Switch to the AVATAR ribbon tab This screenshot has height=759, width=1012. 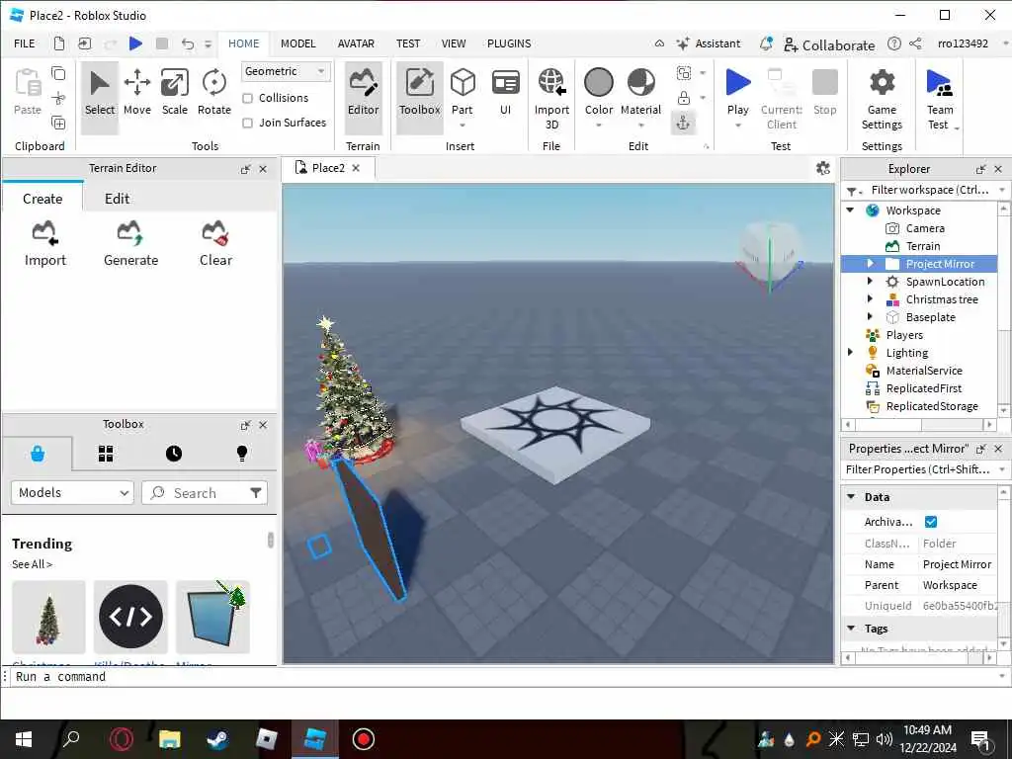coord(356,43)
